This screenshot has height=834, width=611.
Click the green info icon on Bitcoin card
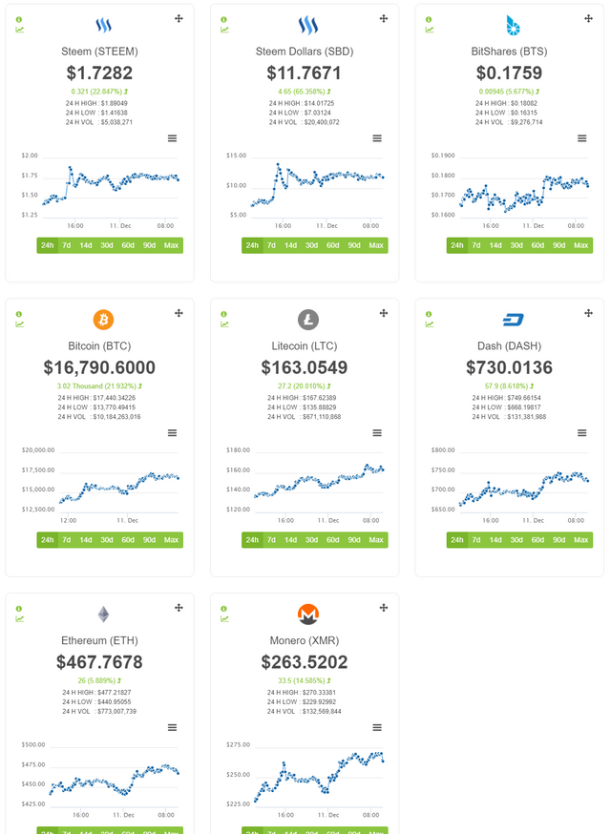pyautogui.click(x=19, y=314)
